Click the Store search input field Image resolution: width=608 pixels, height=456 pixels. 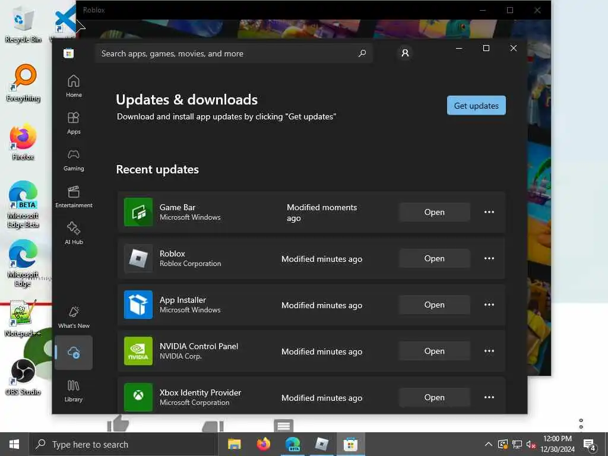tap(234, 53)
